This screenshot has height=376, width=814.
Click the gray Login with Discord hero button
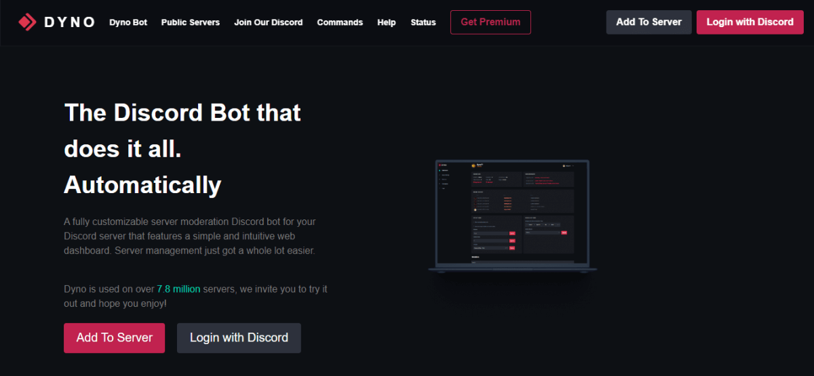tap(239, 337)
